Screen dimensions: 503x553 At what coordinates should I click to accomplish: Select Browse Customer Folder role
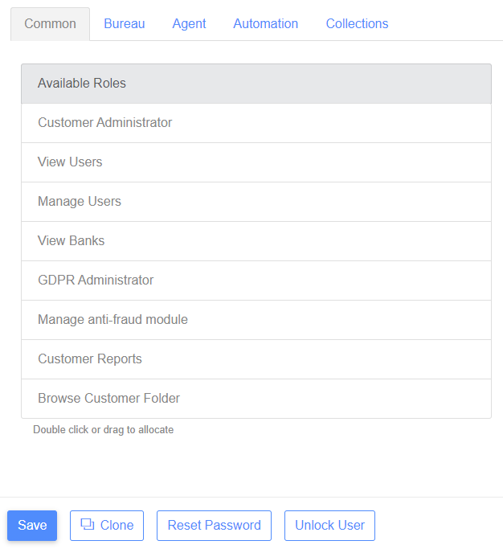point(256,399)
